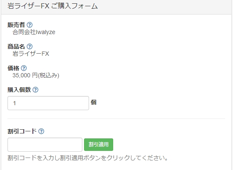Click the product name 岩ライザーFX under 商品名
The height and width of the screenshot is (170, 233).
coord(31,54)
